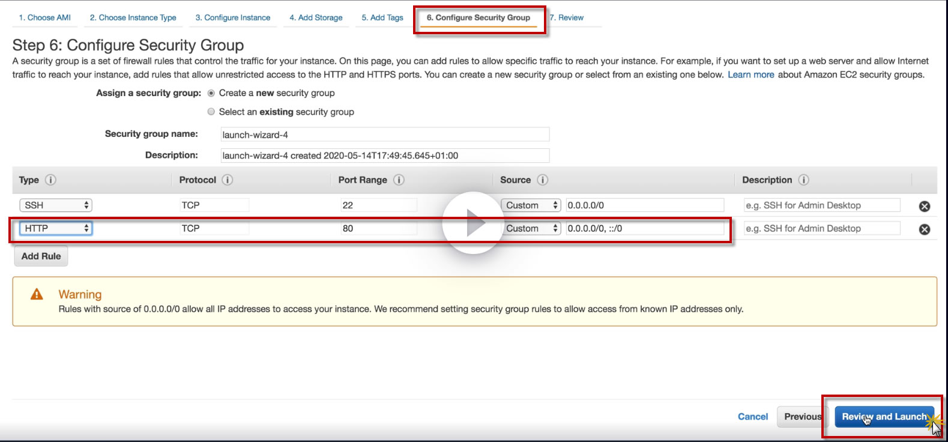Switch to the 7. Review tab
Image resolution: width=948 pixels, height=442 pixels.
567,17
